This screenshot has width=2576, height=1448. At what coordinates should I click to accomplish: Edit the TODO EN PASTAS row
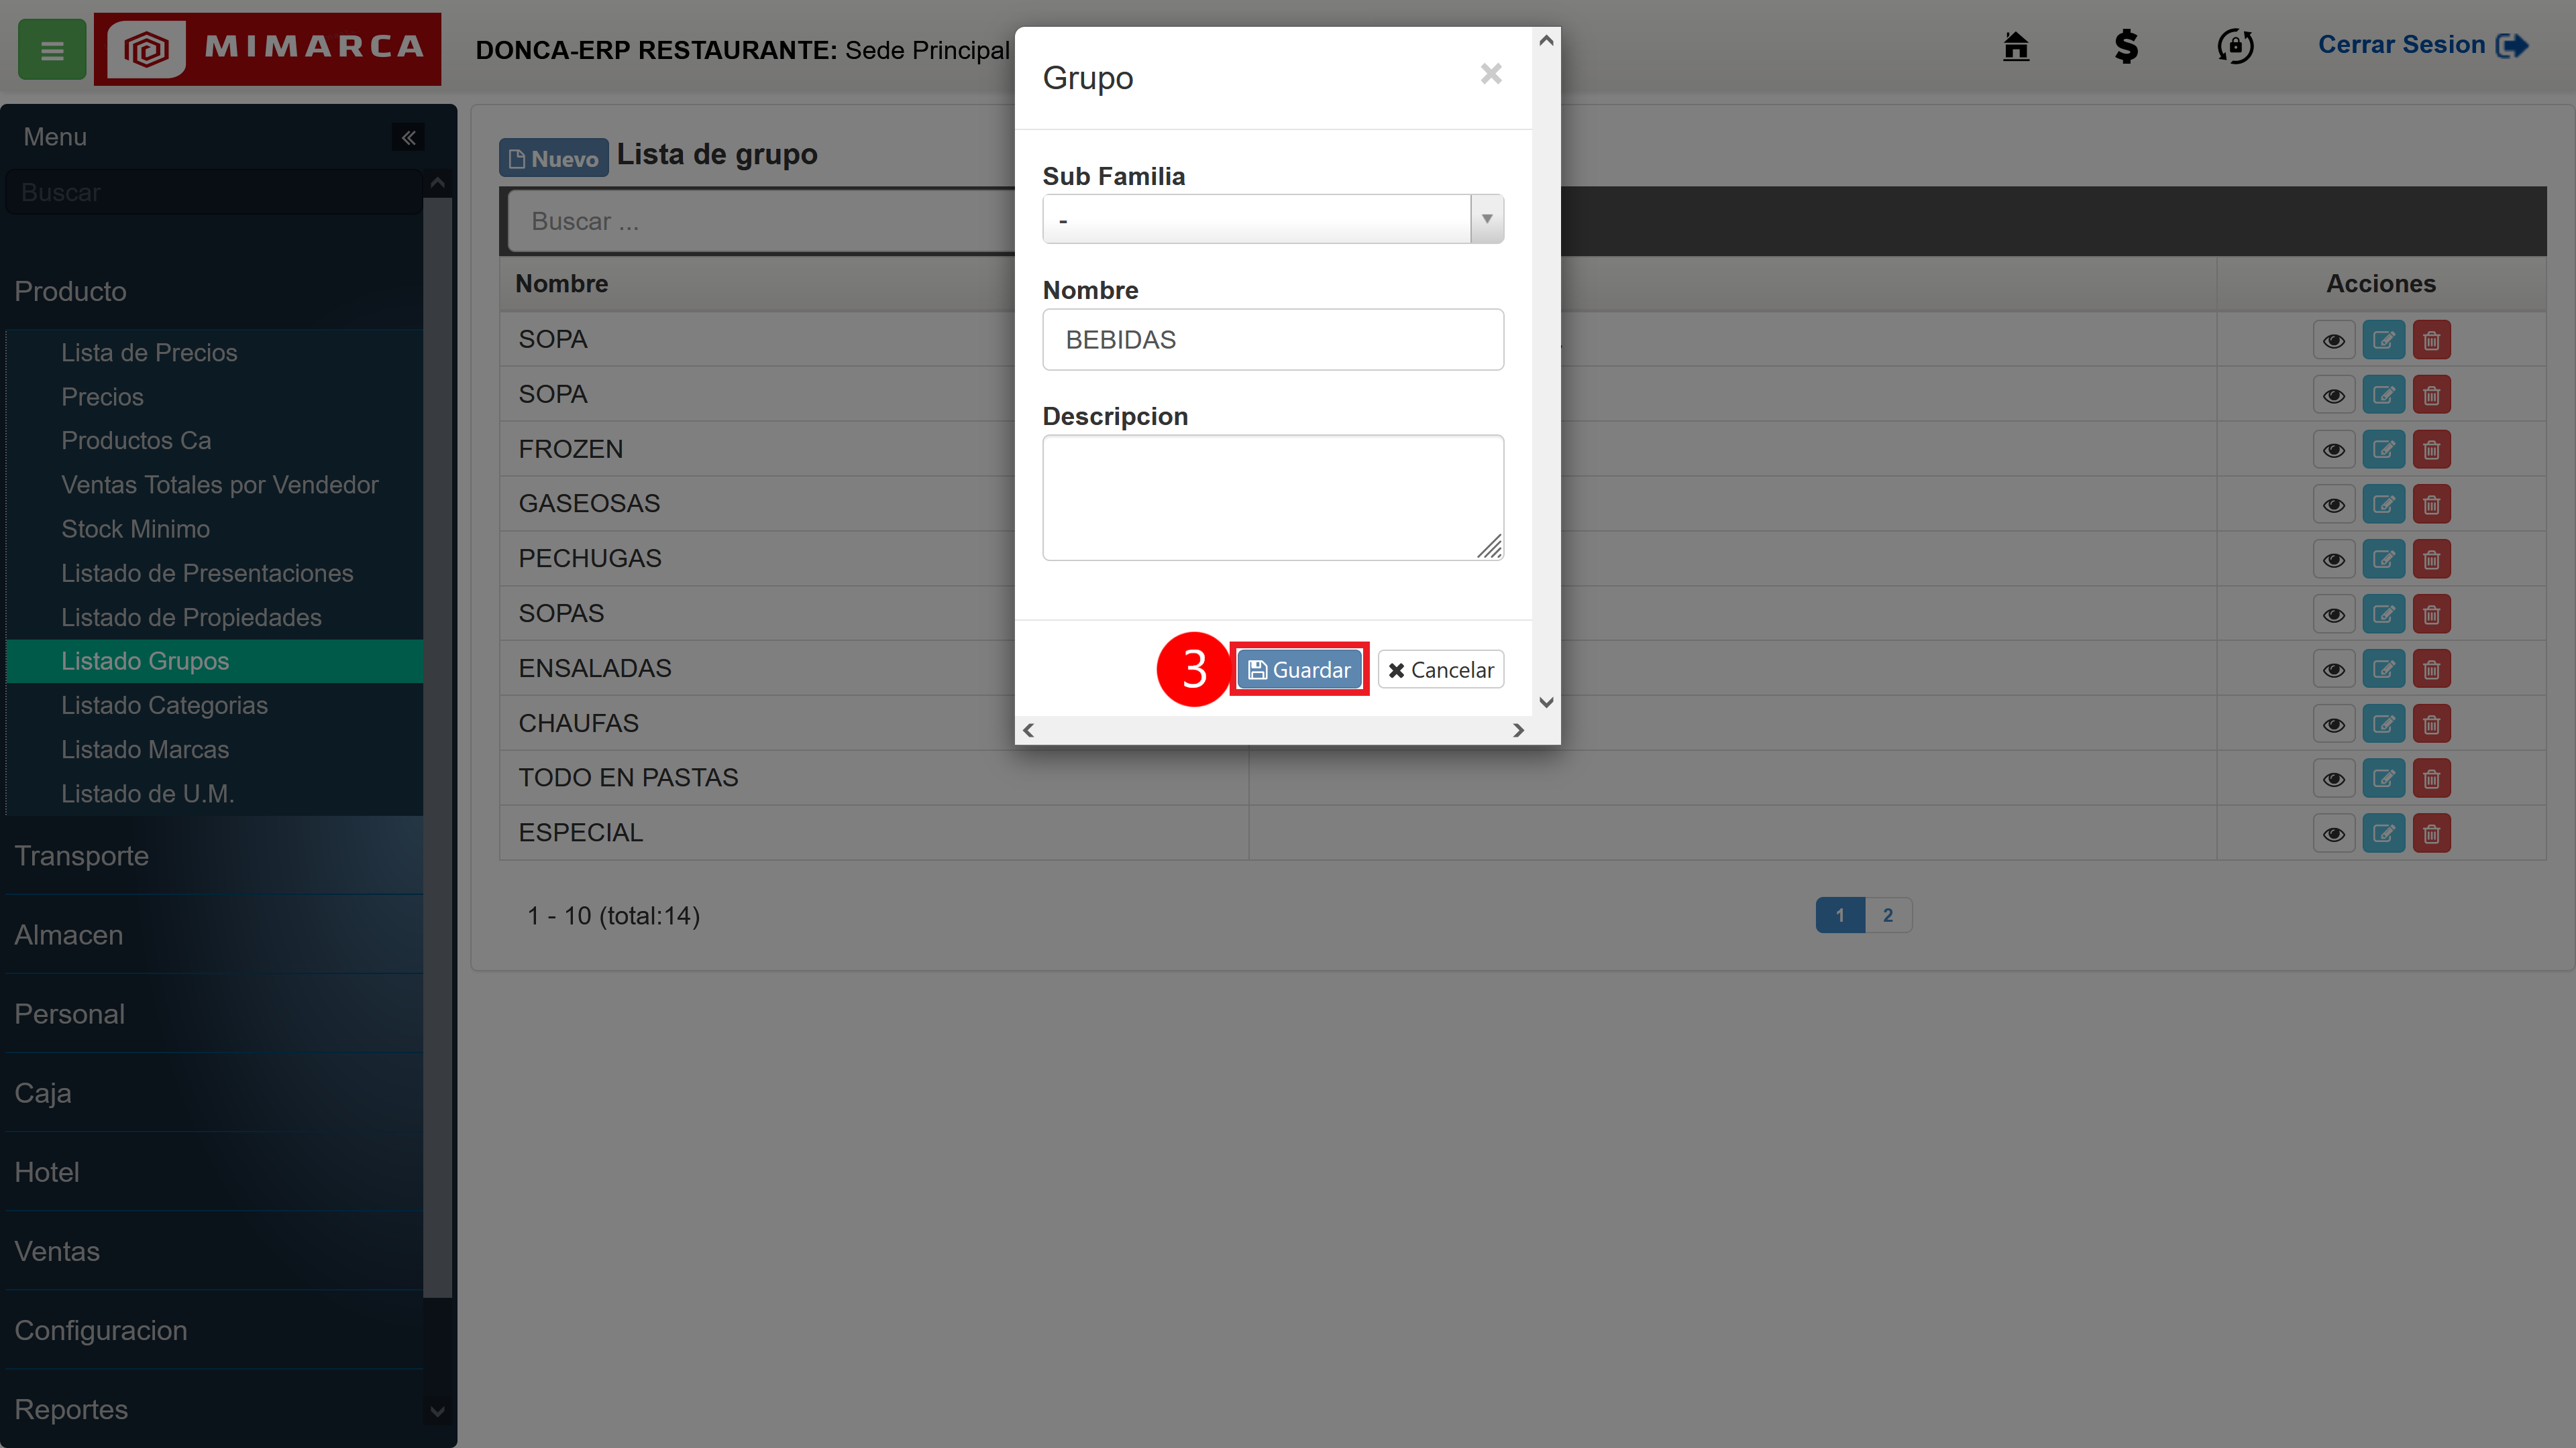pos(2383,778)
